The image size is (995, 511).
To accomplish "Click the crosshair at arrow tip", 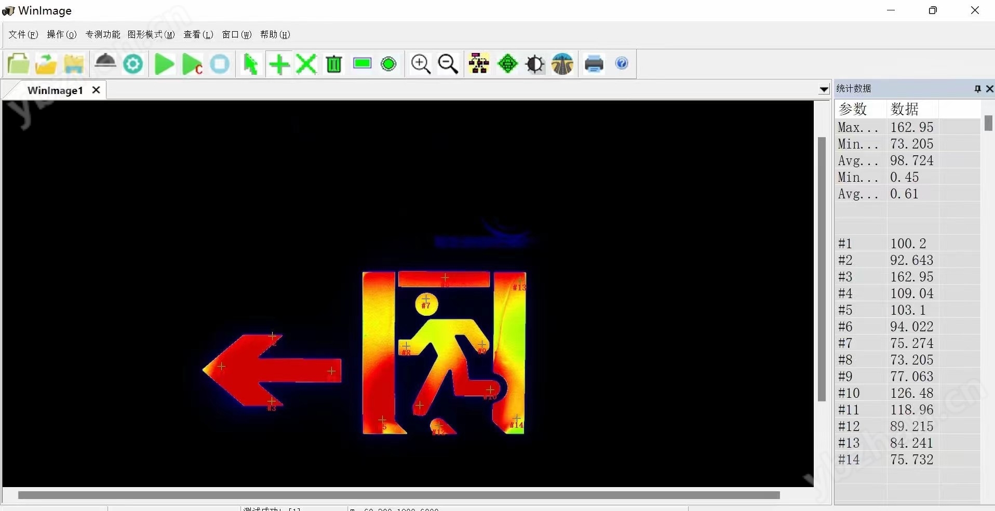I will 221,366.
